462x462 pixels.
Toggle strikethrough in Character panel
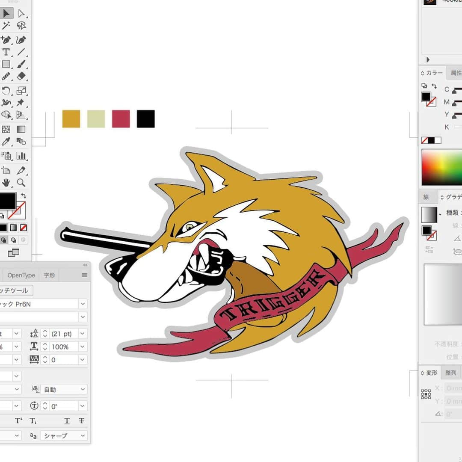click(82, 421)
